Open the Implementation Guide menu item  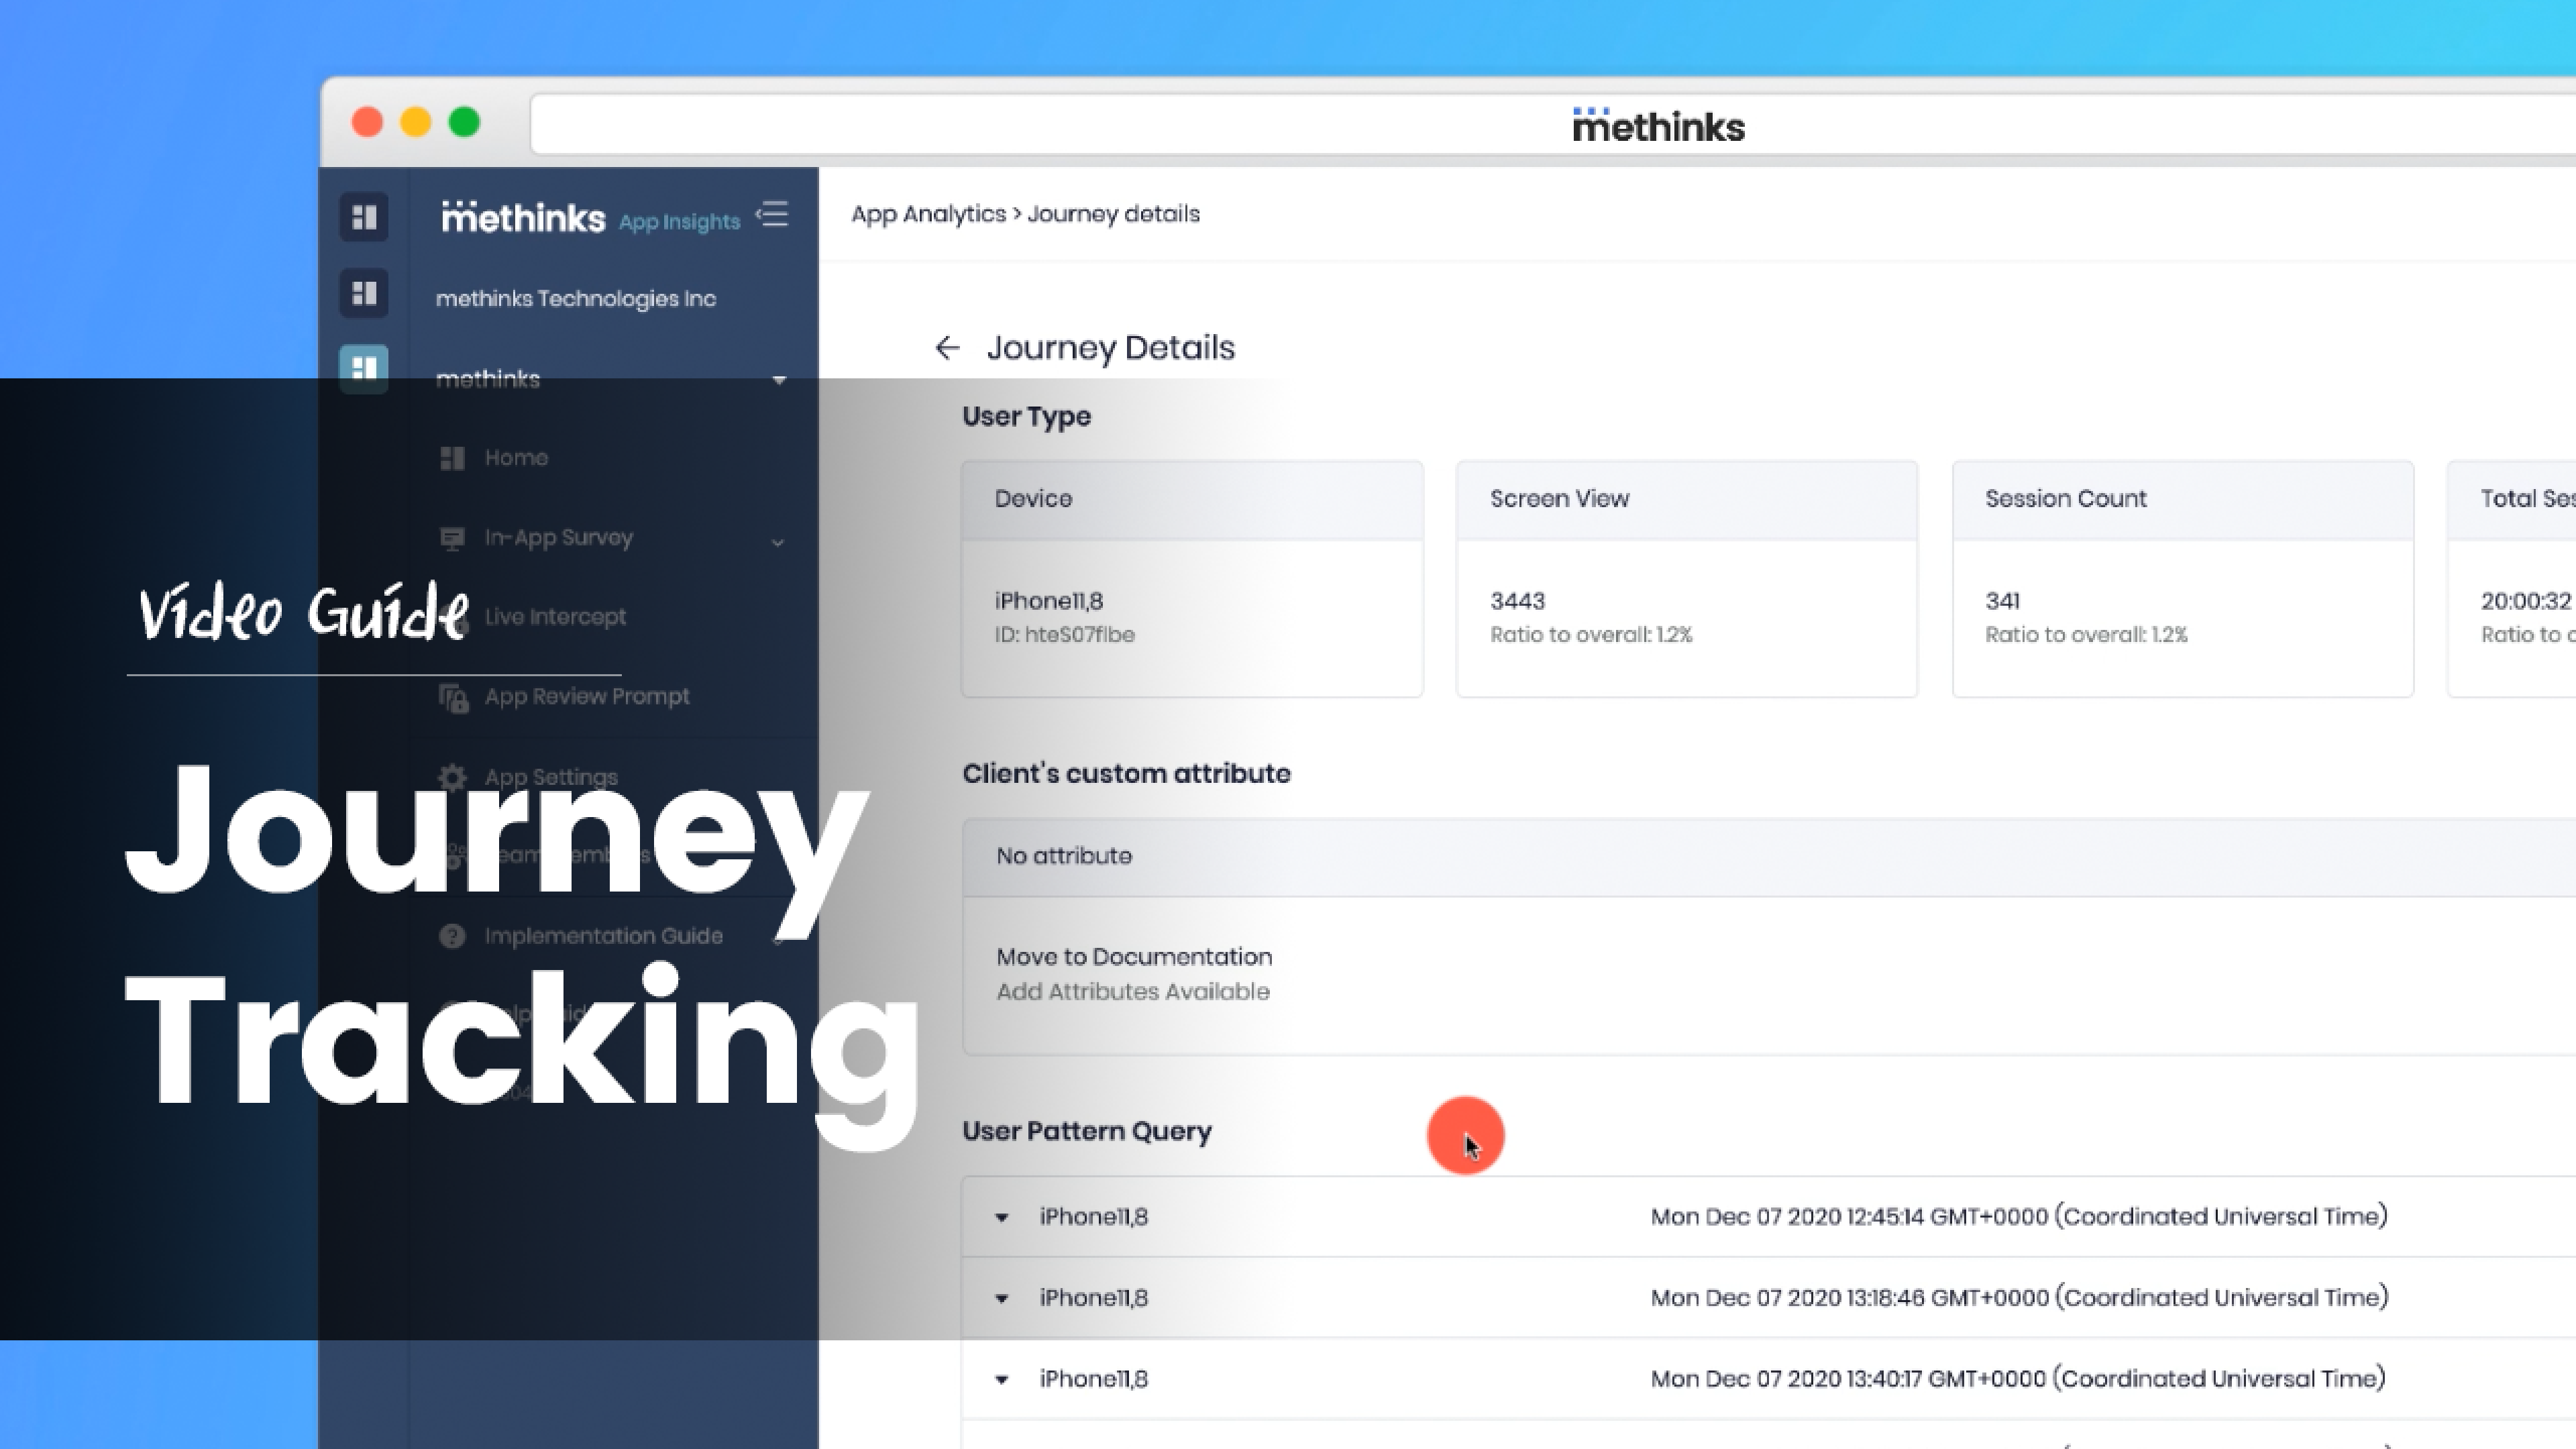click(x=603, y=936)
